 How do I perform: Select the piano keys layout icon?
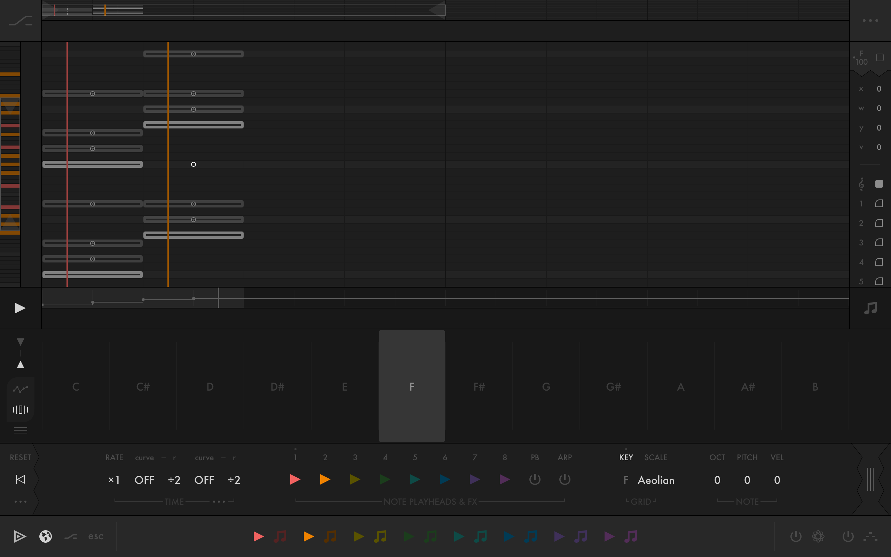[x=20, y=410]
